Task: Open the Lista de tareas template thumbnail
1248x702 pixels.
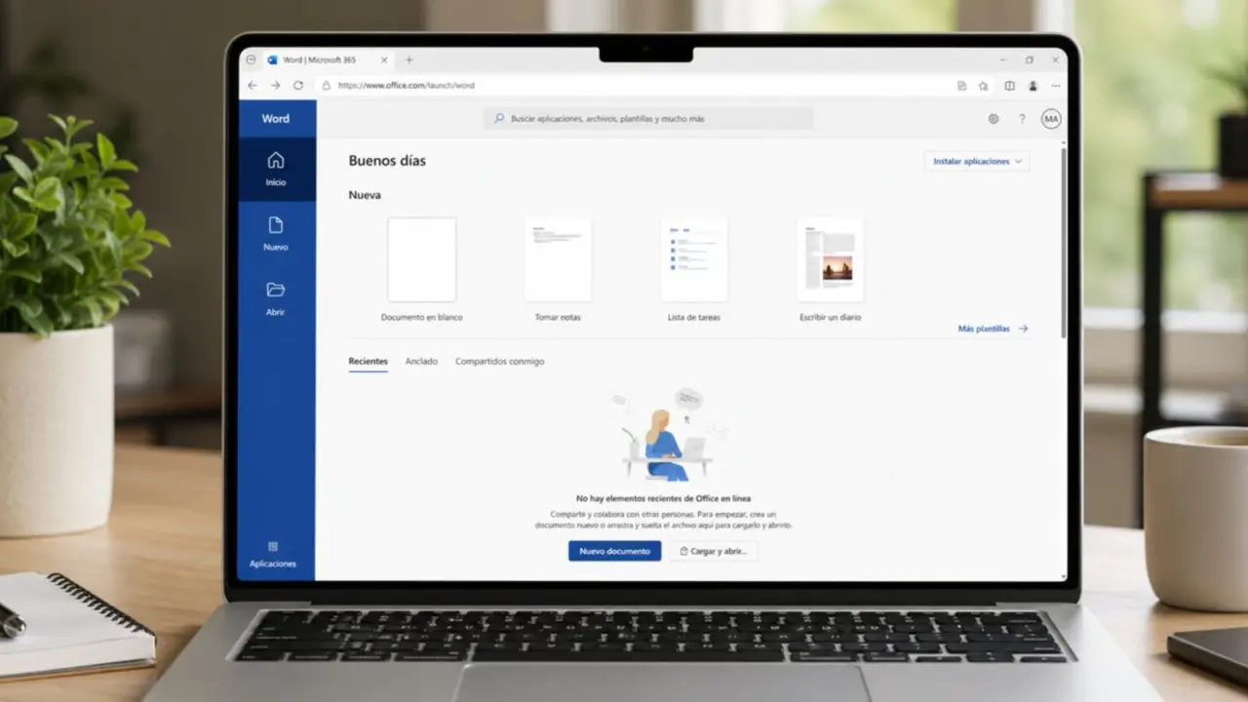Action: 694,259
